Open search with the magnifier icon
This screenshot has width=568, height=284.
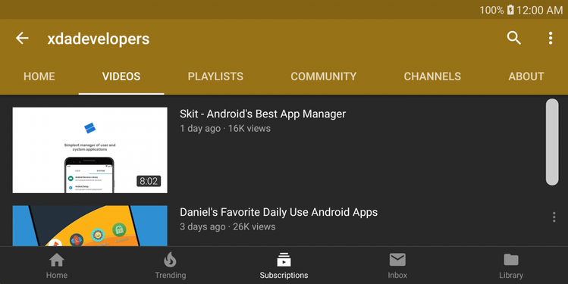click(x=513, y=38)
